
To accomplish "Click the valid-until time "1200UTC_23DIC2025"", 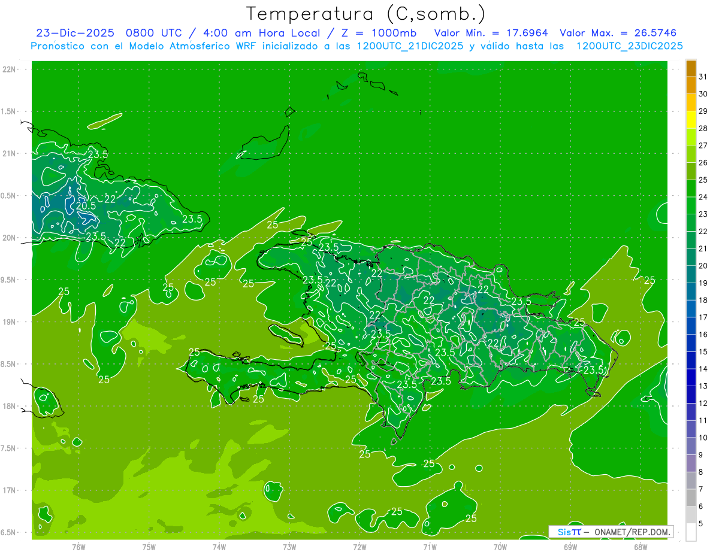I will pyautogui.click(x=630, y=46).
